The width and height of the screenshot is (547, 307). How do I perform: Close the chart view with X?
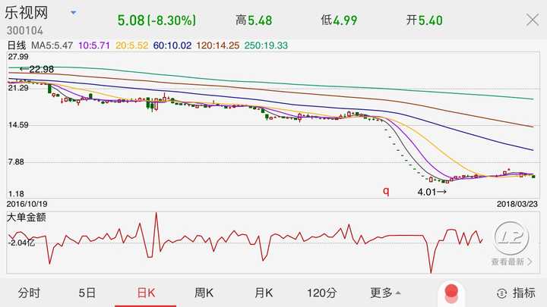coord(533,20)
